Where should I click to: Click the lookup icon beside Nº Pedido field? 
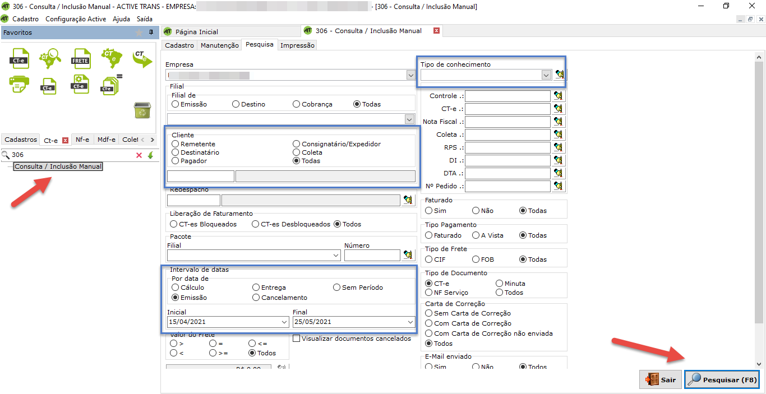coord(557,186)
